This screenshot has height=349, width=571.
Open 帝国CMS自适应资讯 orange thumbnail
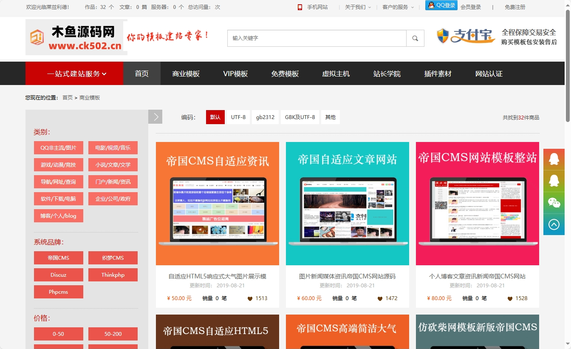point(218,204)
